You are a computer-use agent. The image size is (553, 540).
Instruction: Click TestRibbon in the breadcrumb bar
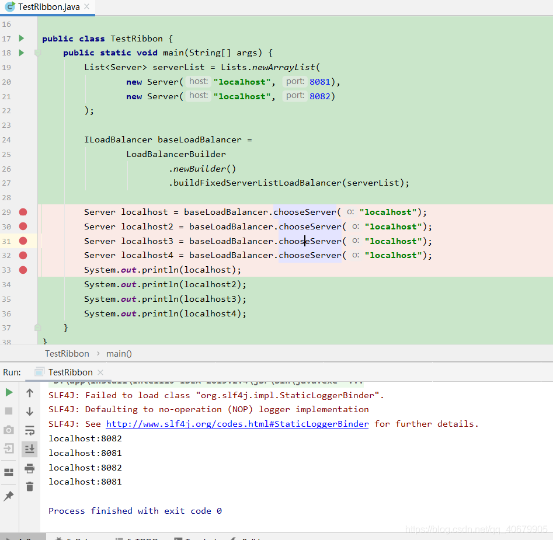[x=67, y=354]
